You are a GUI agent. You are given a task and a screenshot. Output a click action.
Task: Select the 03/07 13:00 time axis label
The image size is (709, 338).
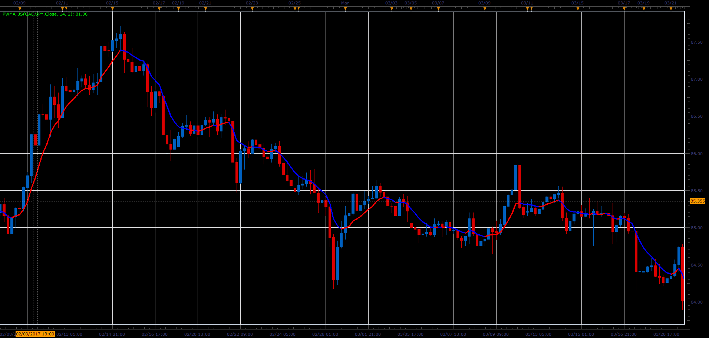tap(453, 334)
